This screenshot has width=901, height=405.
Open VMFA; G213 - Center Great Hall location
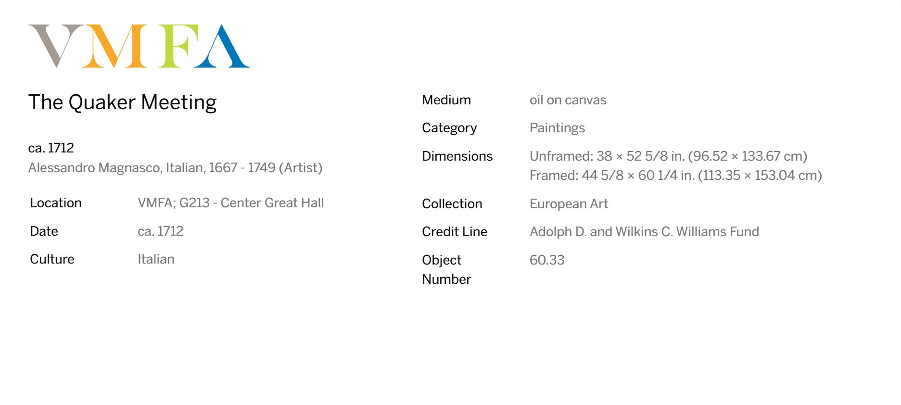point(230,203)
